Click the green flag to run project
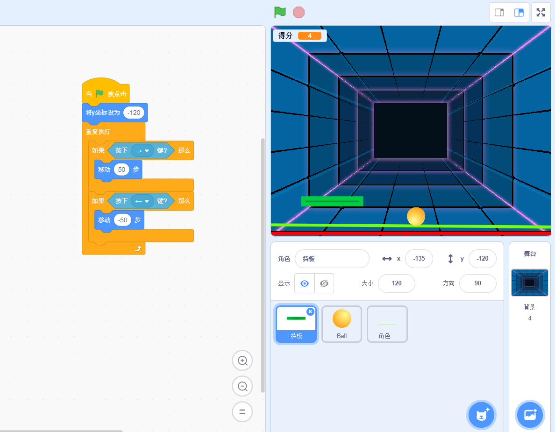 (x=280, y=12)
